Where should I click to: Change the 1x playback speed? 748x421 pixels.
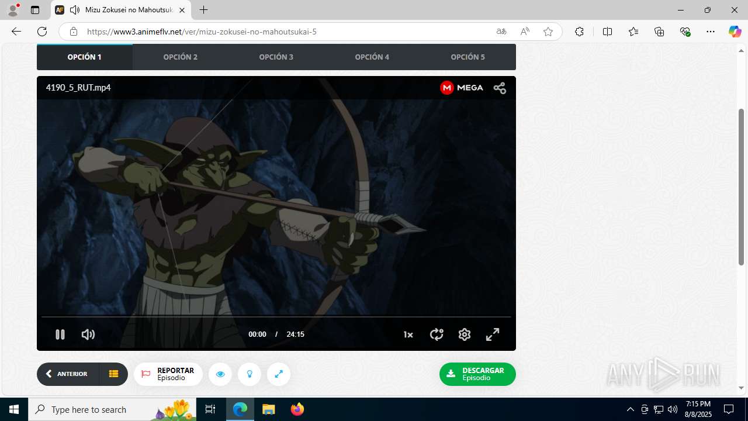(x=408, y=334)
